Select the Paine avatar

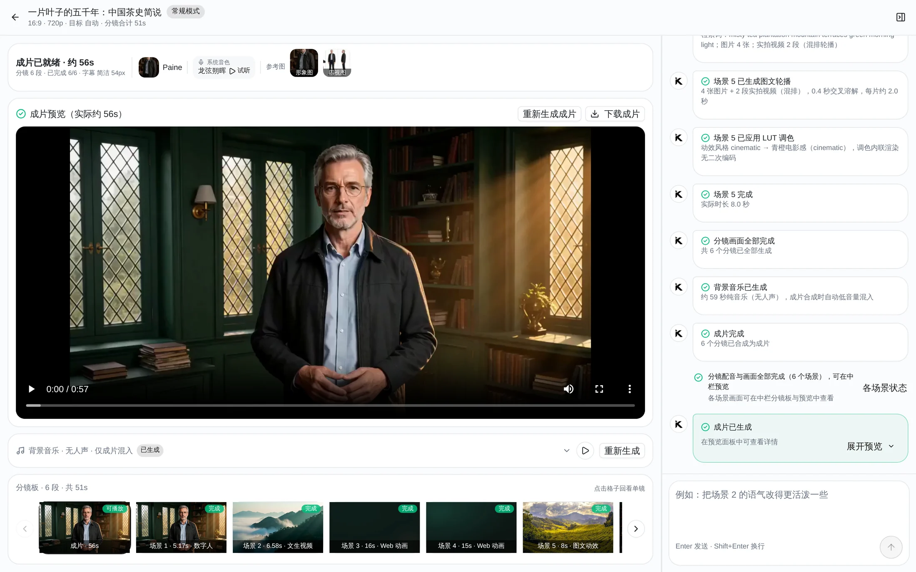pyautogui.click(x=149, y=67)
